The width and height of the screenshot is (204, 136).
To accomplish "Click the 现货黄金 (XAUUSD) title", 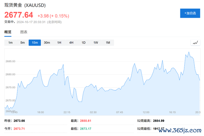I will click(x=25, y=5).
